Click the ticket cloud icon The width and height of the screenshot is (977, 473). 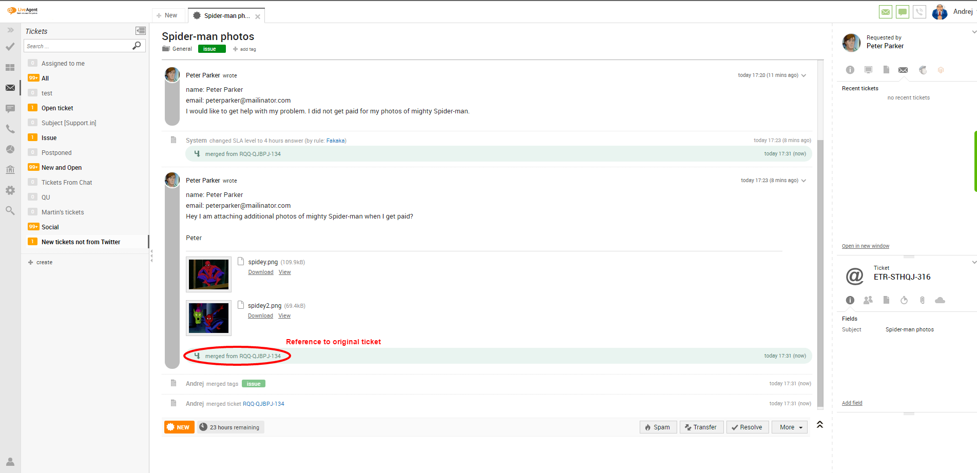click(x=940, y=300)
